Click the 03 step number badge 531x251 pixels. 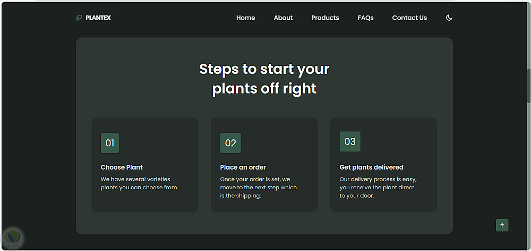(350, 141)
